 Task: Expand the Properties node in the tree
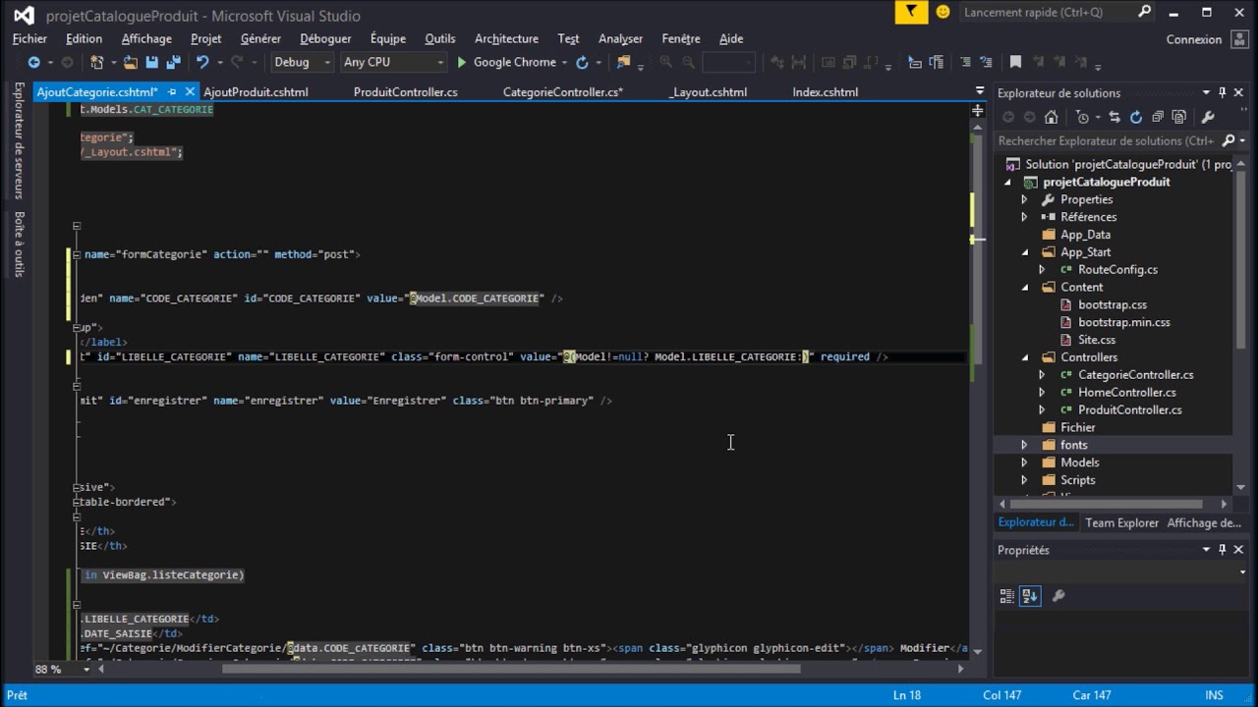coord(1024,199)
